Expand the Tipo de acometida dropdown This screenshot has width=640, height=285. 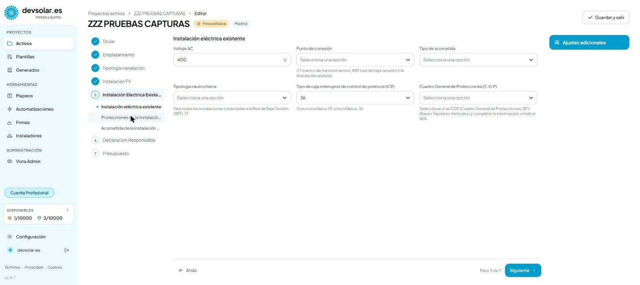coord(478,60)
